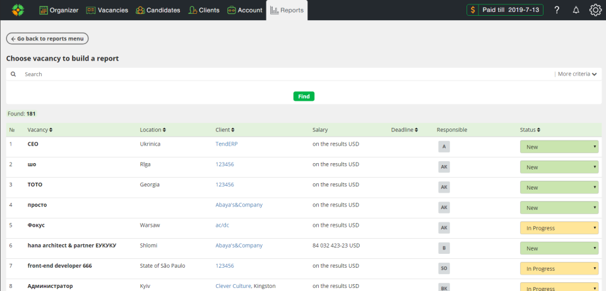606x291 pixels.
Task: Sort table by Vacancy column
Action: point(40,130)
